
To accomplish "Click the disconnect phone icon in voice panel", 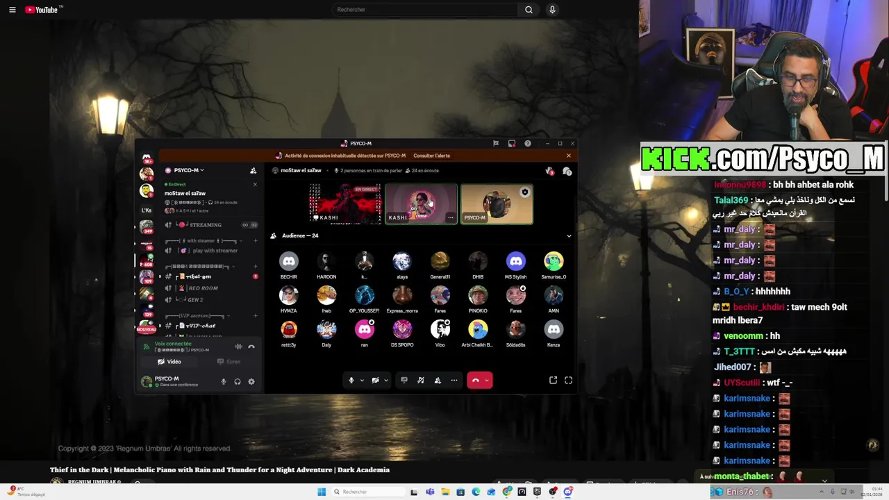I will tap(251, 347).
